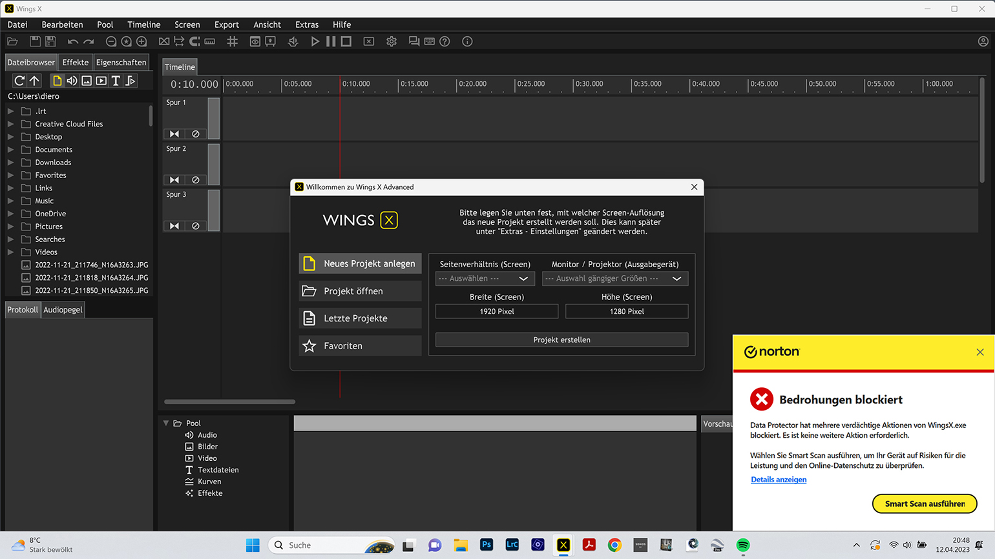This screenshot has height=559, width=995.
Task: Open settings via the gear toolbar icon
Action: [x=392, y=41]
